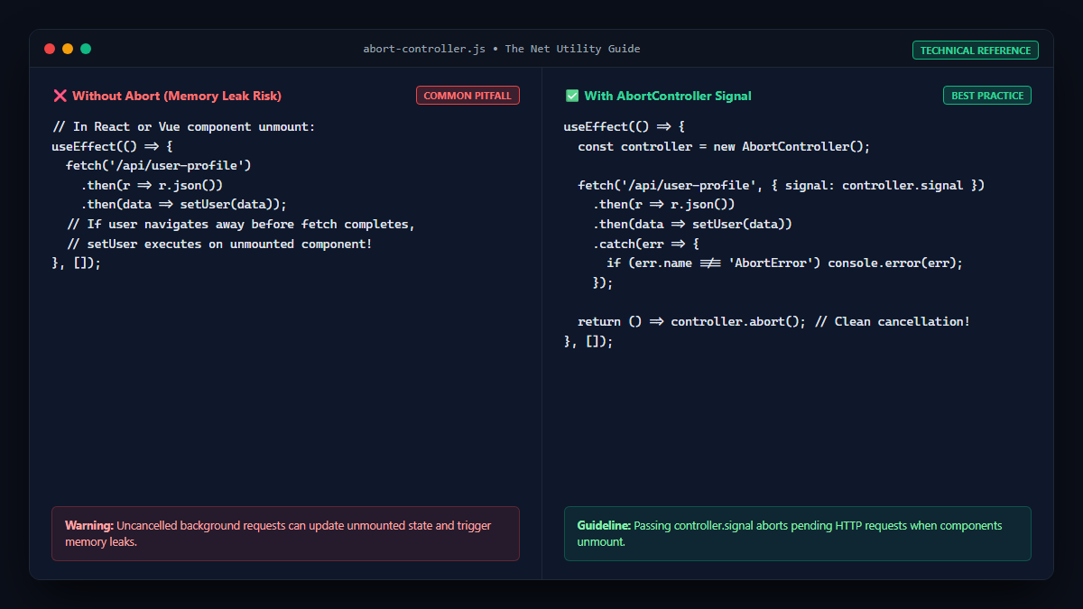Screen dimensions: 1083x609
Task: Click comment 'If user navigates away before fetch completes'
Action: (x=240, y=225)
